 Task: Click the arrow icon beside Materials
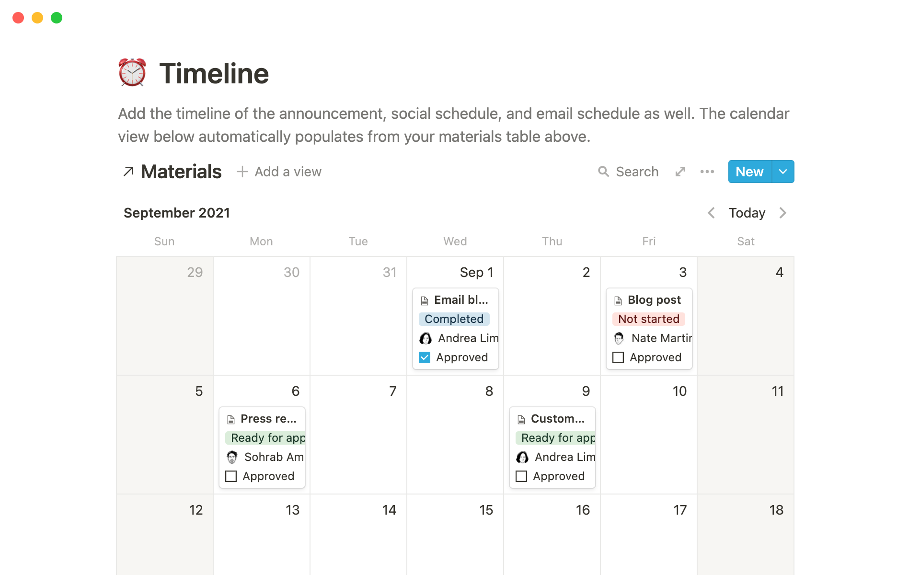[128, 172]
